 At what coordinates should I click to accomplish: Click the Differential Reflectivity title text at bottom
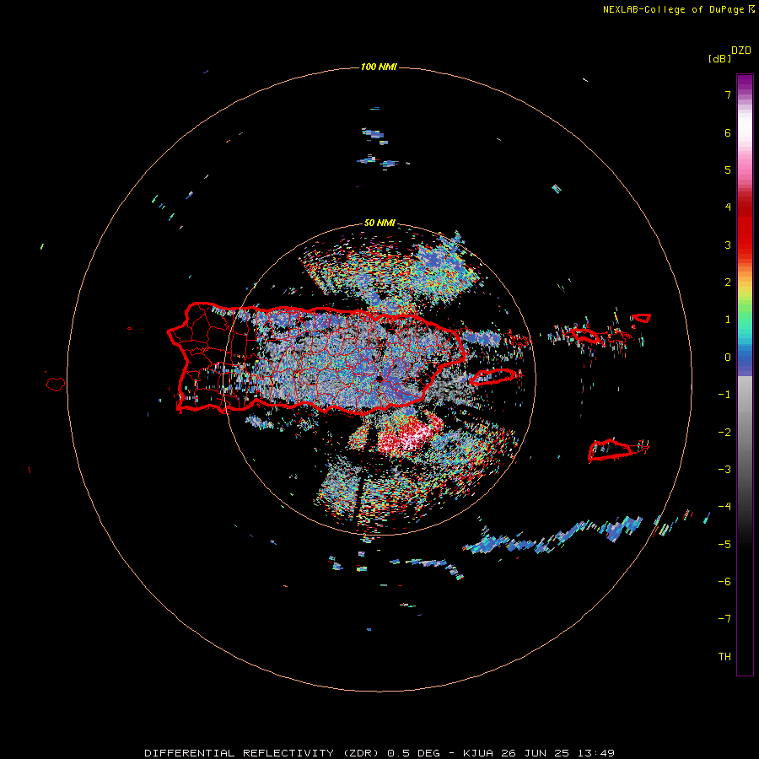(379, 753)
